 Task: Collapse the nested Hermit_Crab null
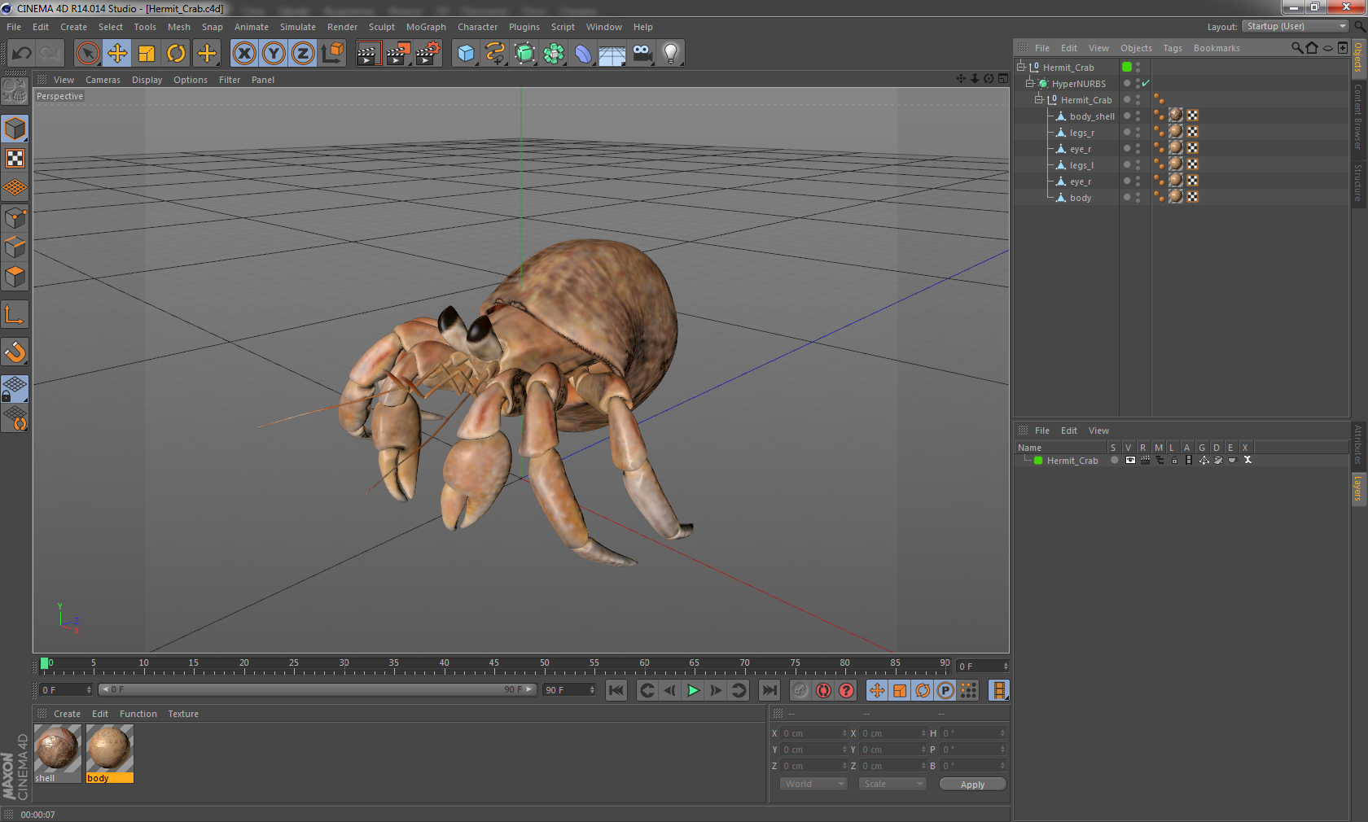pyautogui.click(x=1038, y=99)
